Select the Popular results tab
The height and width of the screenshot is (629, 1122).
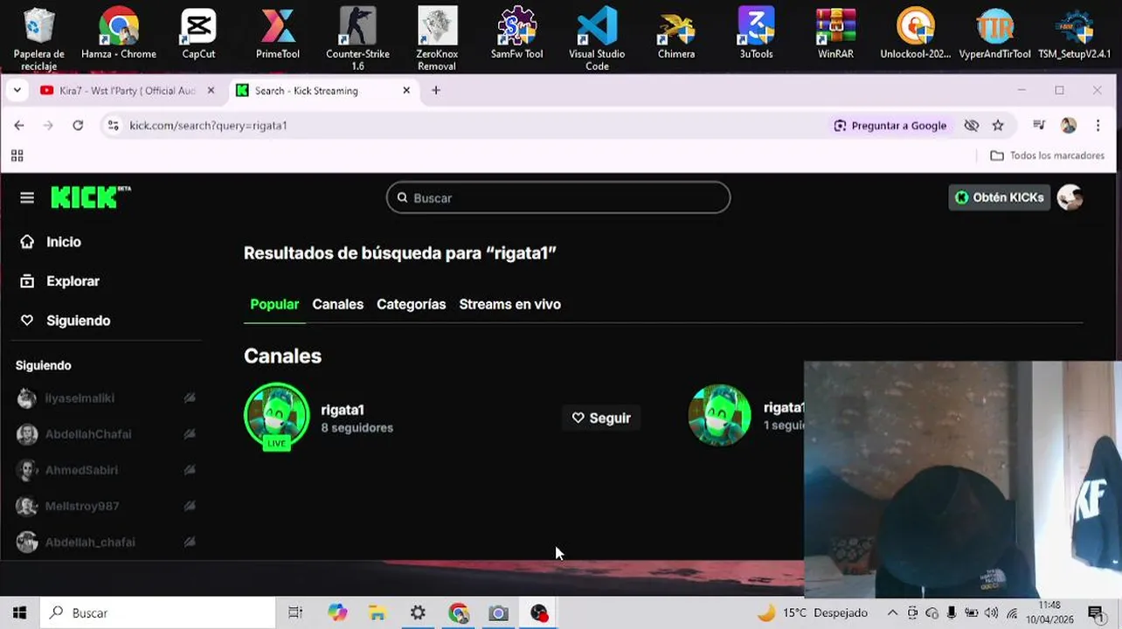tap(274, 304)
